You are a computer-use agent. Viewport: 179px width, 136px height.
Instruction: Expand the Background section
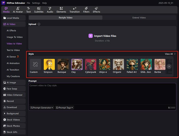pyautogui.click(x=14, y=113)
